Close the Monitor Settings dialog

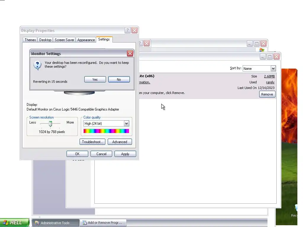[x=130, y=53]
